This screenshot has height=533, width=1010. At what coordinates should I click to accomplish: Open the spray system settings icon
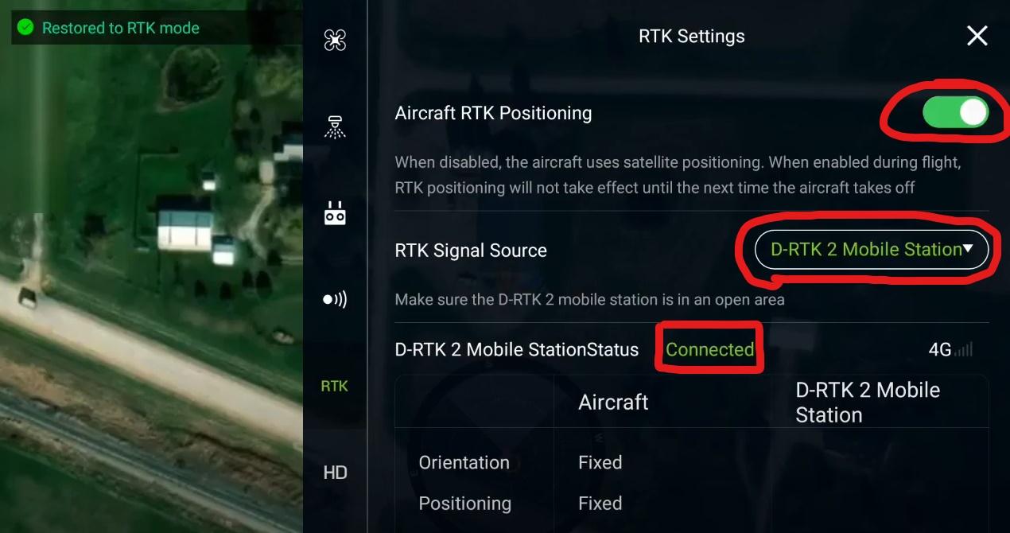(x=335, y=126)
